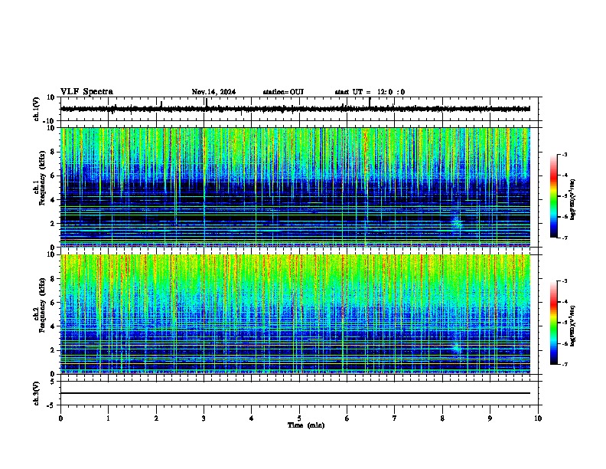Click the "8" kHz tick on ch.1 spectrogram
Screen dimensions: 606x469
pyautogui.click(x=54, y=152)
